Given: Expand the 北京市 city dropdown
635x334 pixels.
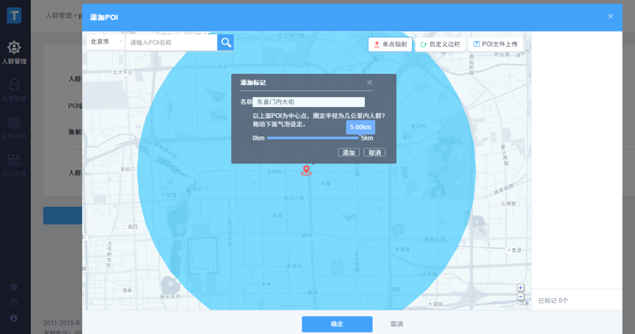Looking at the screenshot, I should pyautogui.click(x=105, y=43).
